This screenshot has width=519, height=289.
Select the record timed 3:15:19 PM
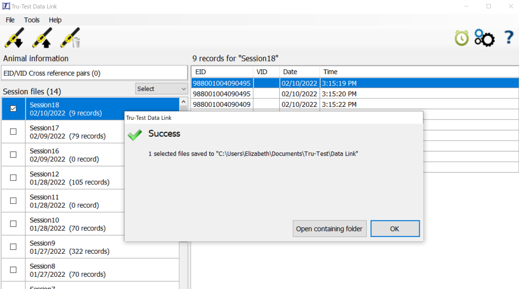click(x=355, y=83)
